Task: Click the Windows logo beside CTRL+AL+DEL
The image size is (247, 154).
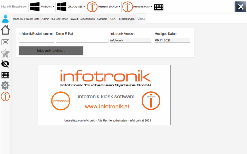Action: 61,7
